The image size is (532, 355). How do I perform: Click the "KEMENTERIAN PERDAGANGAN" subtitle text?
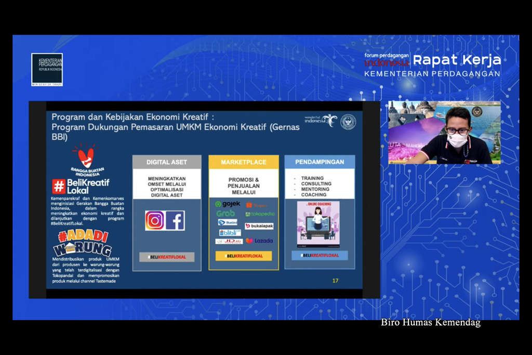[432, 74]
